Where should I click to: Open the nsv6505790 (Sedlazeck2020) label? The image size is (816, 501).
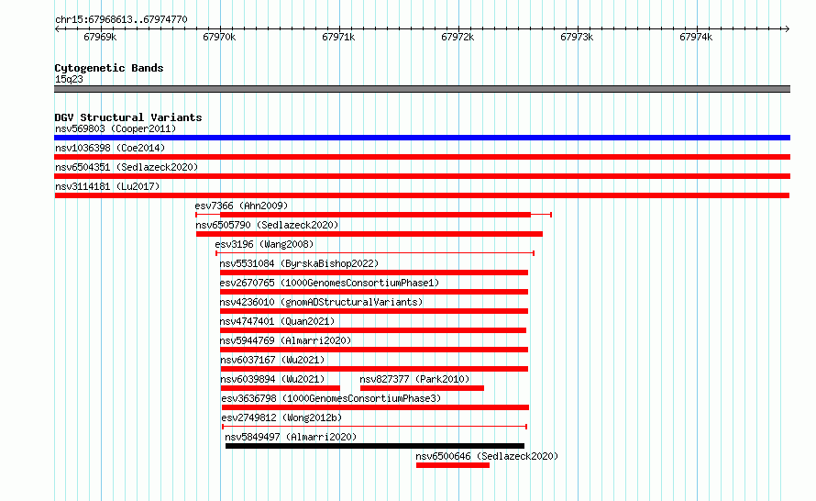(x=267, y=225)
